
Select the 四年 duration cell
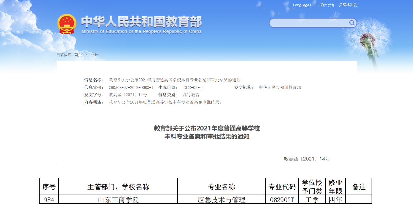[x=335, y=199]
